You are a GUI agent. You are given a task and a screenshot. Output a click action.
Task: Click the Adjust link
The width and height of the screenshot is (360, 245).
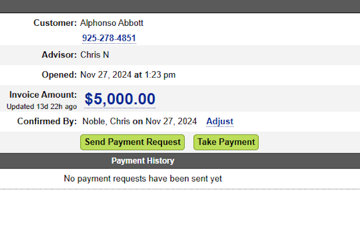click(x=220, y=122)
